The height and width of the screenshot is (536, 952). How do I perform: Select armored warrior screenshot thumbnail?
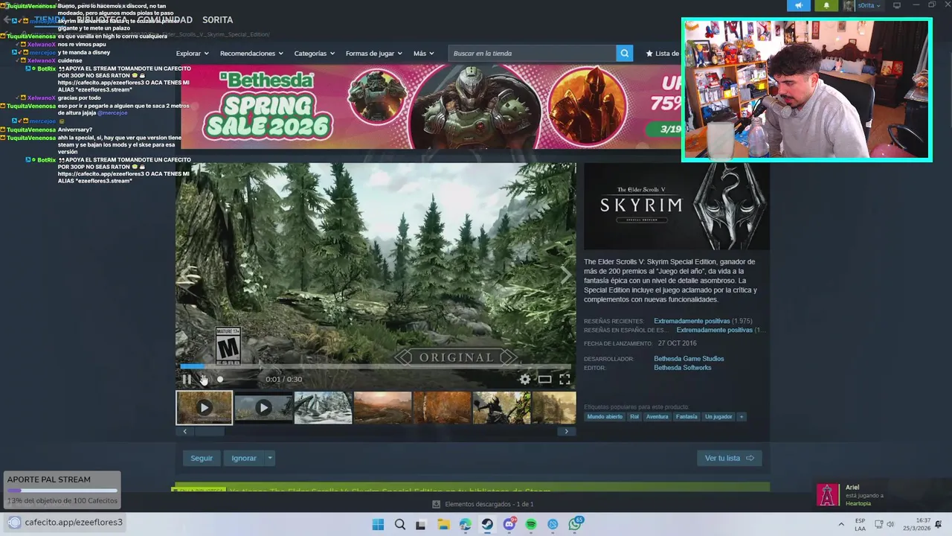point(501,408)
